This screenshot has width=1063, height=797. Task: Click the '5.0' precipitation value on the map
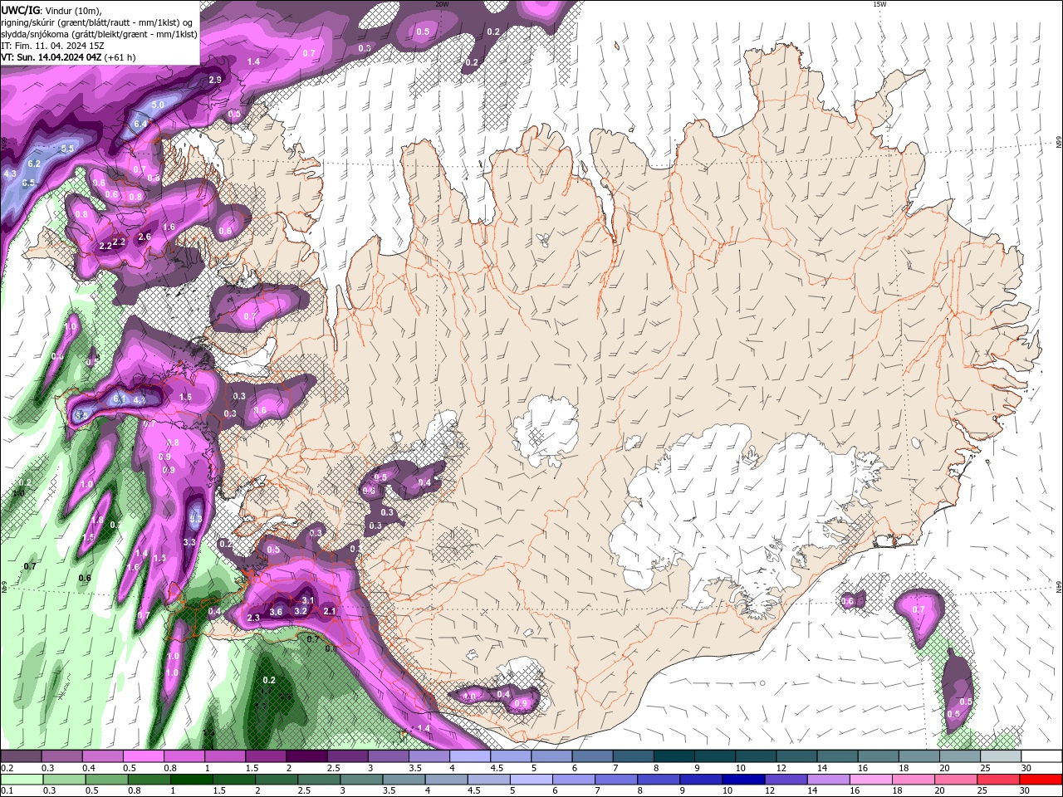coord(158,105)
